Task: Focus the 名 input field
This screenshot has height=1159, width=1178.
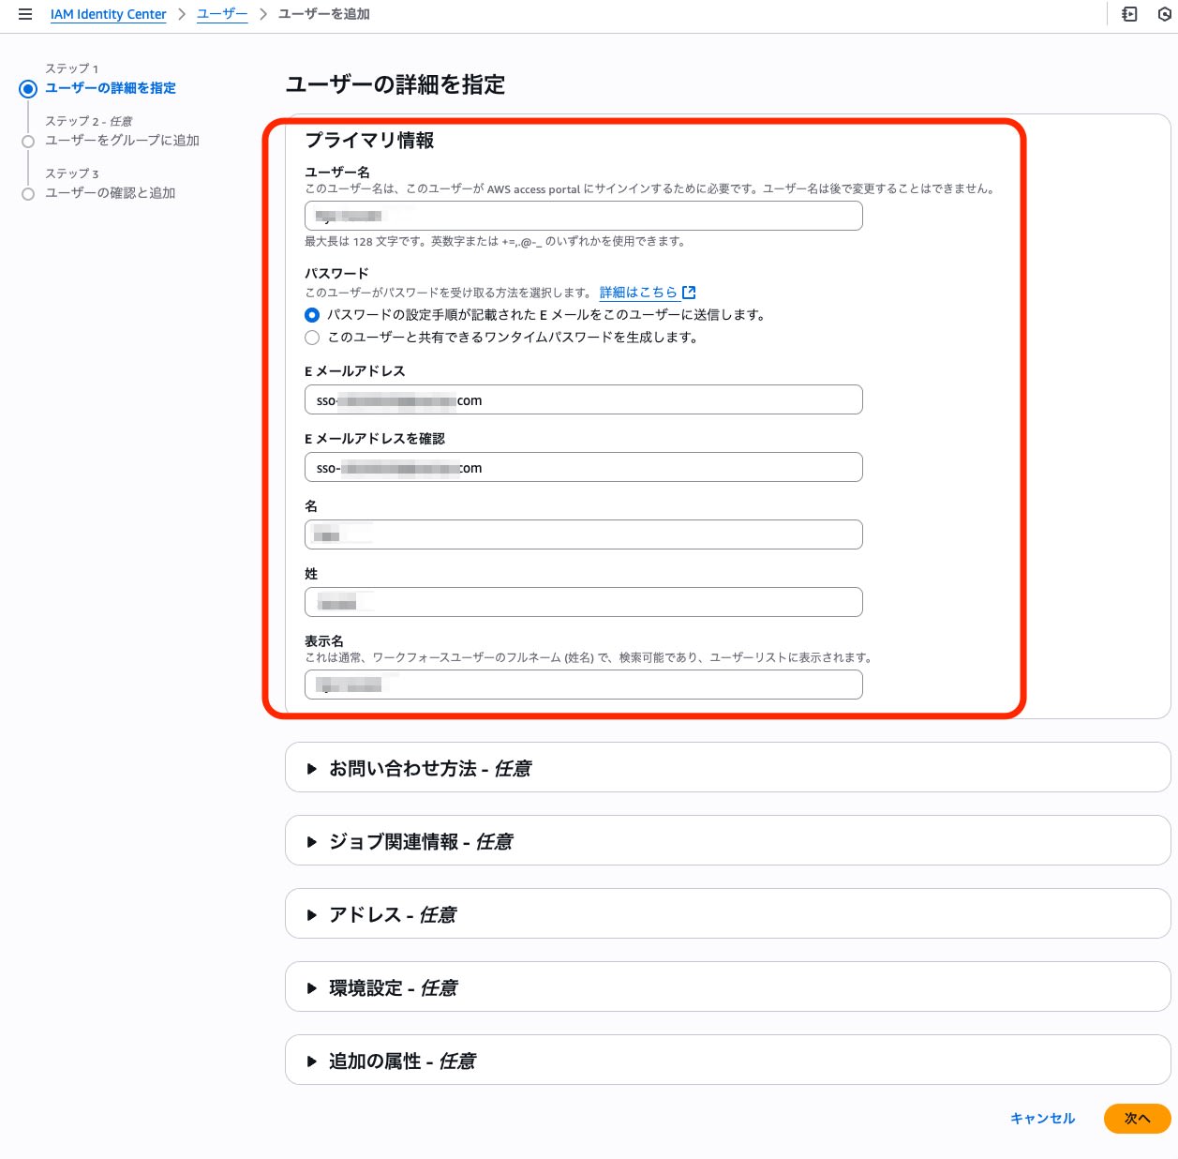Action: coord(583,534)
